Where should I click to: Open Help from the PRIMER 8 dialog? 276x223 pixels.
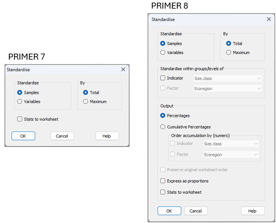coord(253,211)
